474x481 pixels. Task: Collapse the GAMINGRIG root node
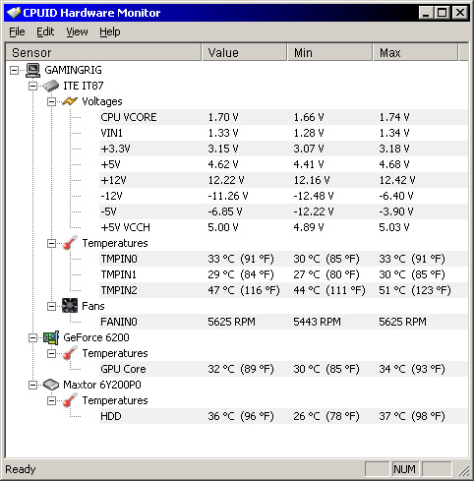14,70
